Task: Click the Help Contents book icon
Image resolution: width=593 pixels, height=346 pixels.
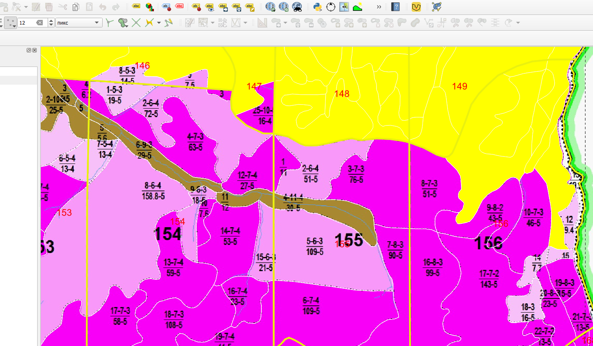Action: click(x=395, y=7)
